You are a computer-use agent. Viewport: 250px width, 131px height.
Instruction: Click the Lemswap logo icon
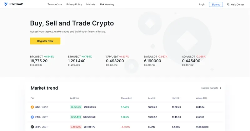pyautogui.click(x=6, y=4)
